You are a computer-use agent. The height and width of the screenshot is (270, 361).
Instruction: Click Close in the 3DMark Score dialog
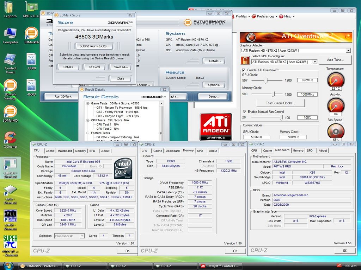point(120,78)
